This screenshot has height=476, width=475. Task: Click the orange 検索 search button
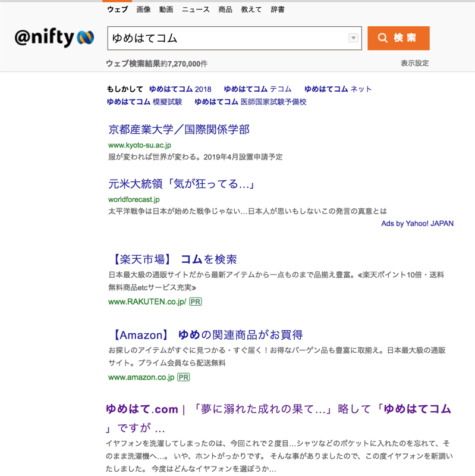(x=398, y=38)
